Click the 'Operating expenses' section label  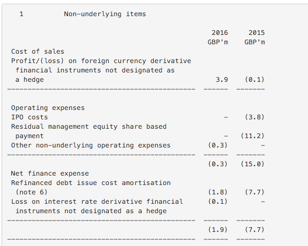click(x=48, y=108)
